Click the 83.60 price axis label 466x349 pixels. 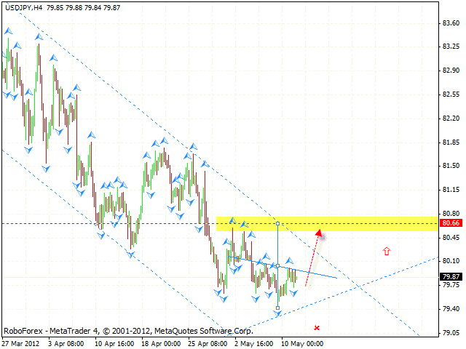coord(451,23)
